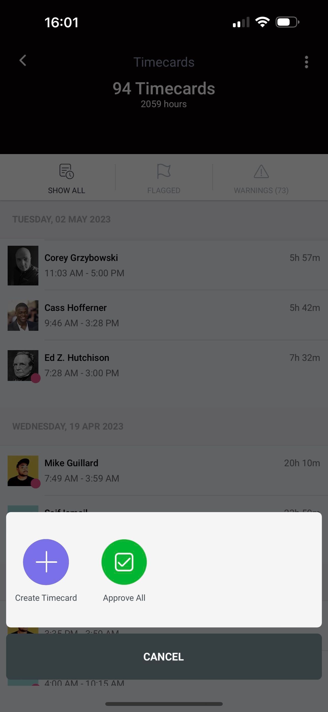Select the Flagged flag icon
Viewport: 328px width, 712px height.
(164, 171)
